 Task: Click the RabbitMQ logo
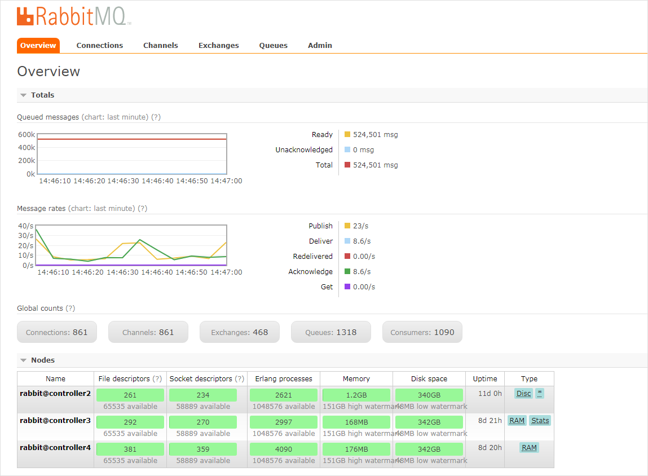point(74,16)
